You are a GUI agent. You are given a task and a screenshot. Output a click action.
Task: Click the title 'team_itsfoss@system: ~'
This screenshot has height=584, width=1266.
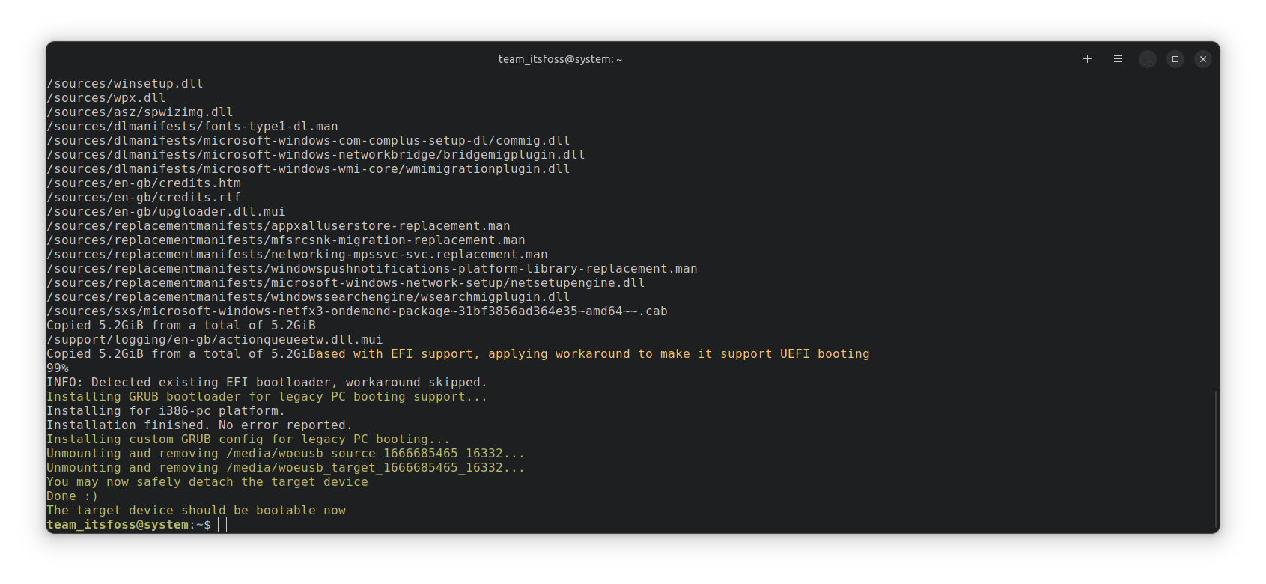click(560, 58)
